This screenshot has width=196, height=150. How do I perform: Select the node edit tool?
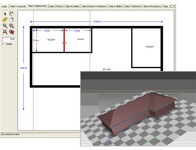pyautogui.click(x=11, y=13)
